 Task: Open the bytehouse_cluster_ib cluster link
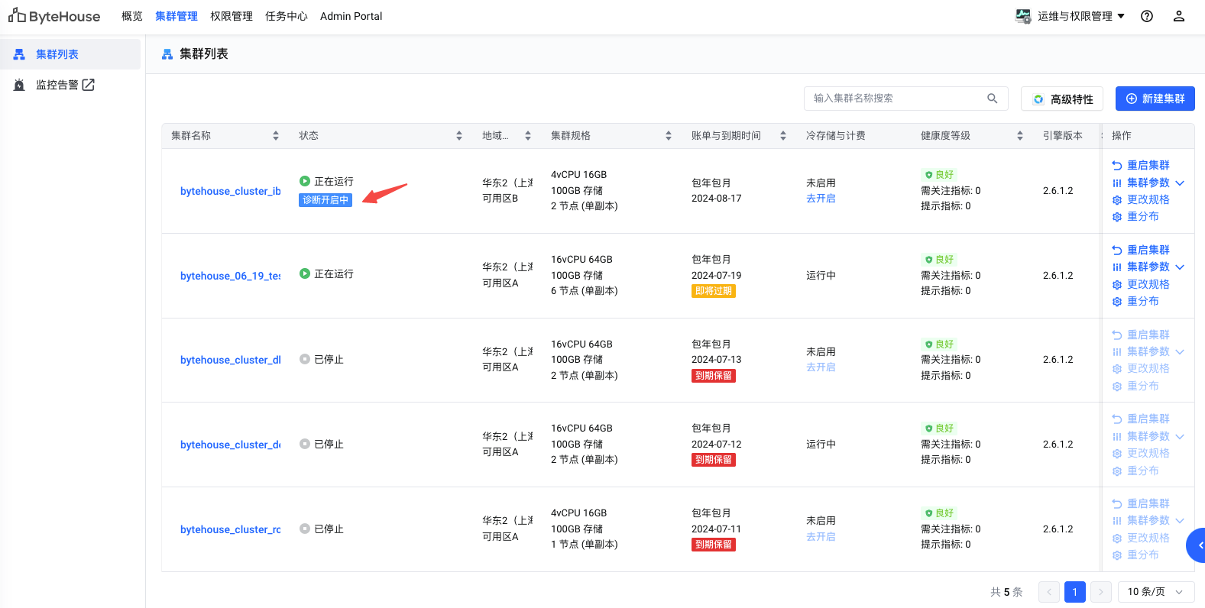tap(231, 191)
